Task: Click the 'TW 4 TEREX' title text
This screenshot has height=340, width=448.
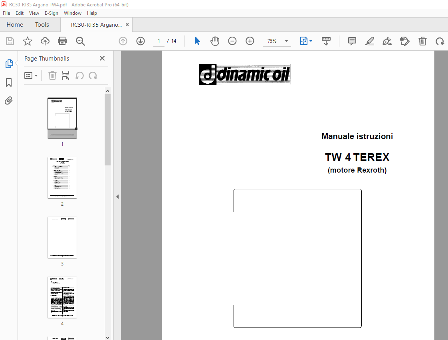Action: (357, 157)
